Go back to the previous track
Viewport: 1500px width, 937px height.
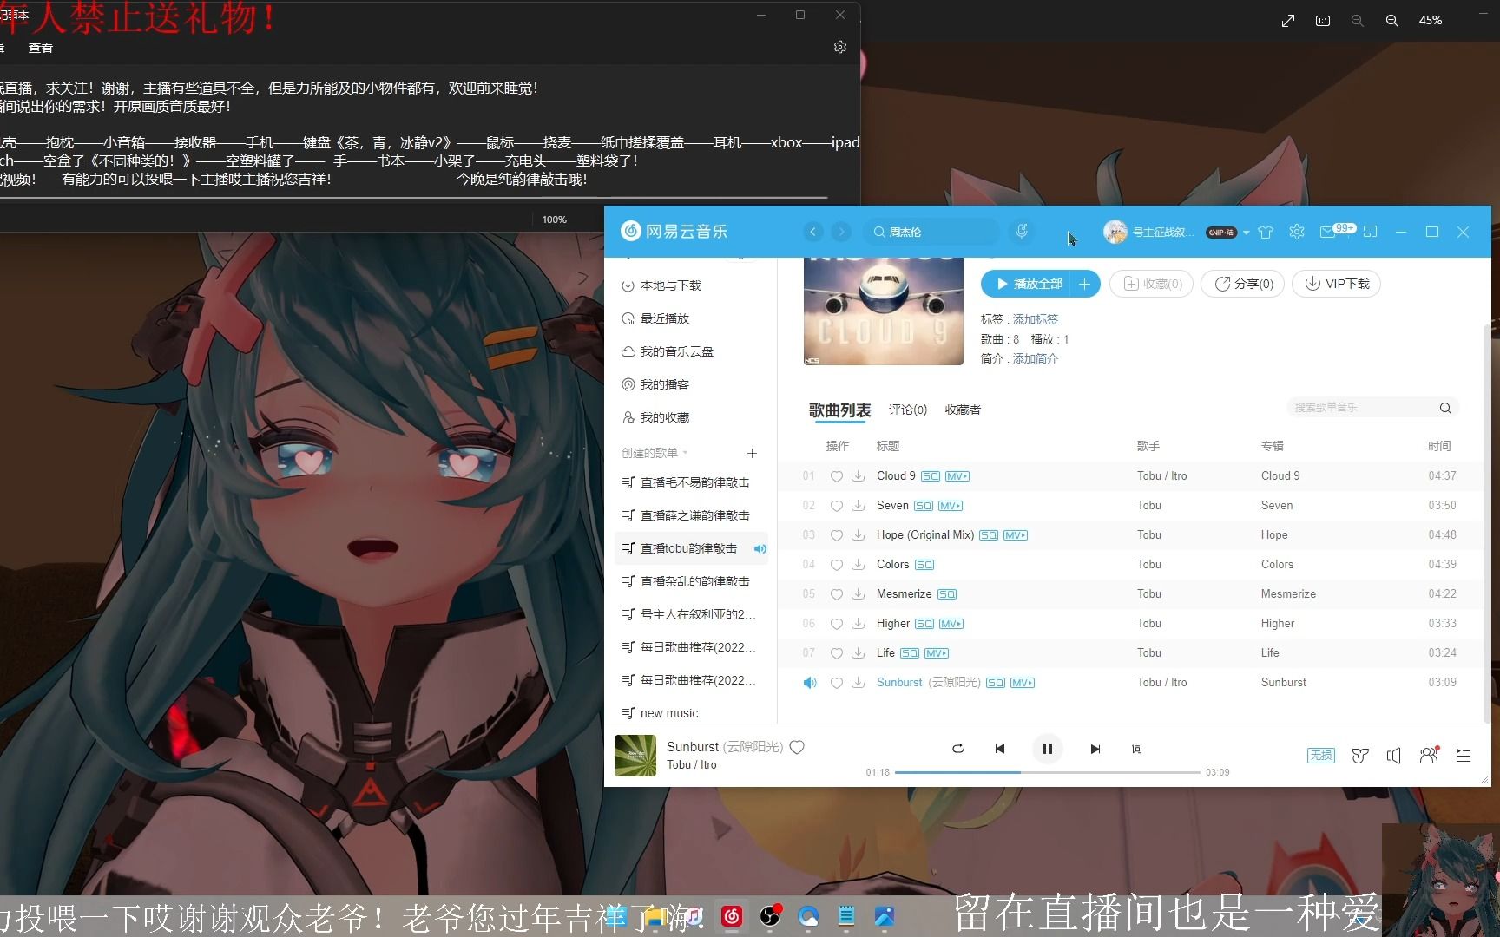coord(1000,749)
